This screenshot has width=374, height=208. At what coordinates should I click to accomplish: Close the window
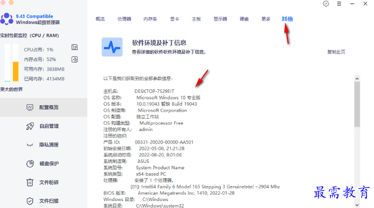click(x=365, y=4)
